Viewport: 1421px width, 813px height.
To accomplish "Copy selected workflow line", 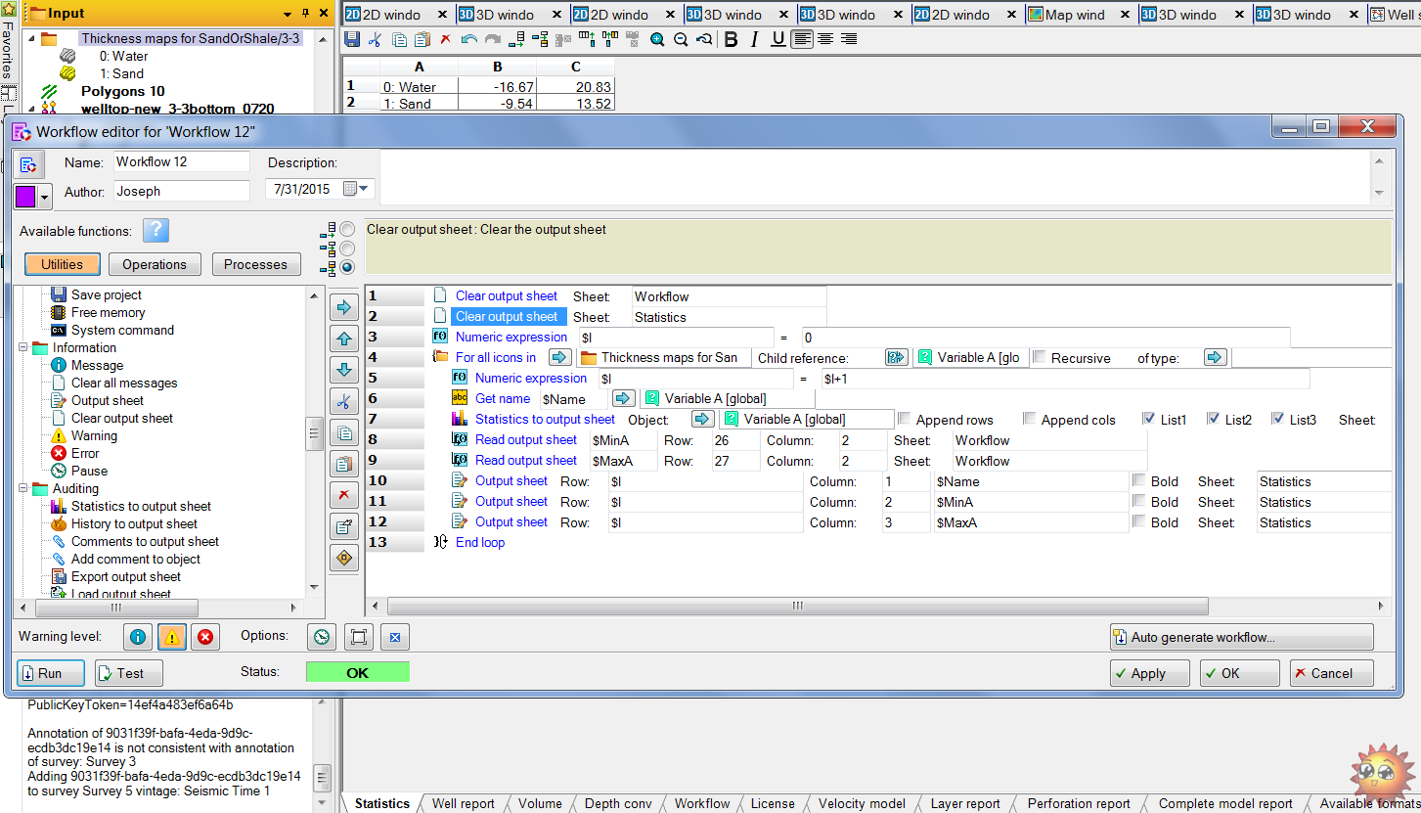I will coord(344,432).
